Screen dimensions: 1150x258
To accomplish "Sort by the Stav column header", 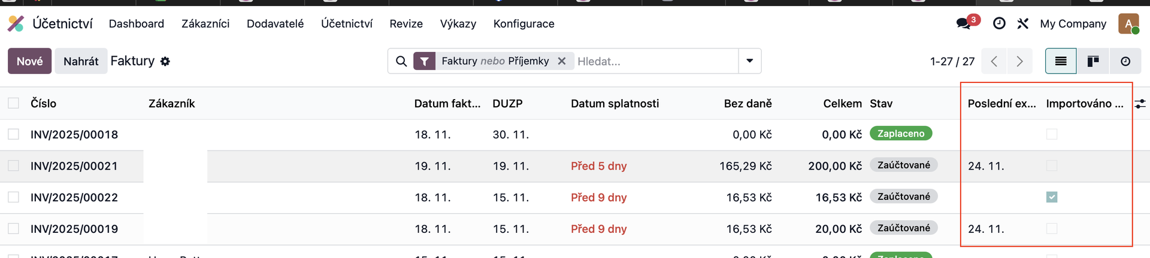I will click(881, 103).
